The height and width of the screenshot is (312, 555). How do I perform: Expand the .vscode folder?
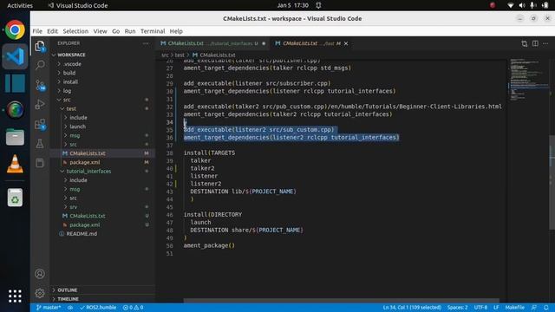coord(72,64)
